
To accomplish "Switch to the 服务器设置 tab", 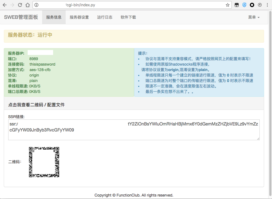I will (x=79, y=17).
